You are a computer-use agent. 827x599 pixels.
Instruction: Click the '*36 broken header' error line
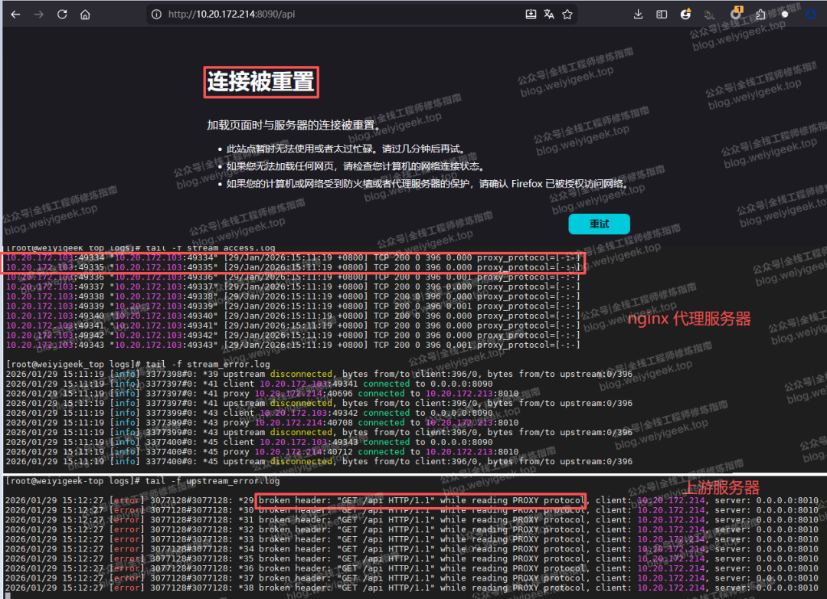412,568
